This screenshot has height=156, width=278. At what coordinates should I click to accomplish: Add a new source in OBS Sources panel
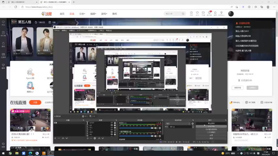[88, 138]
